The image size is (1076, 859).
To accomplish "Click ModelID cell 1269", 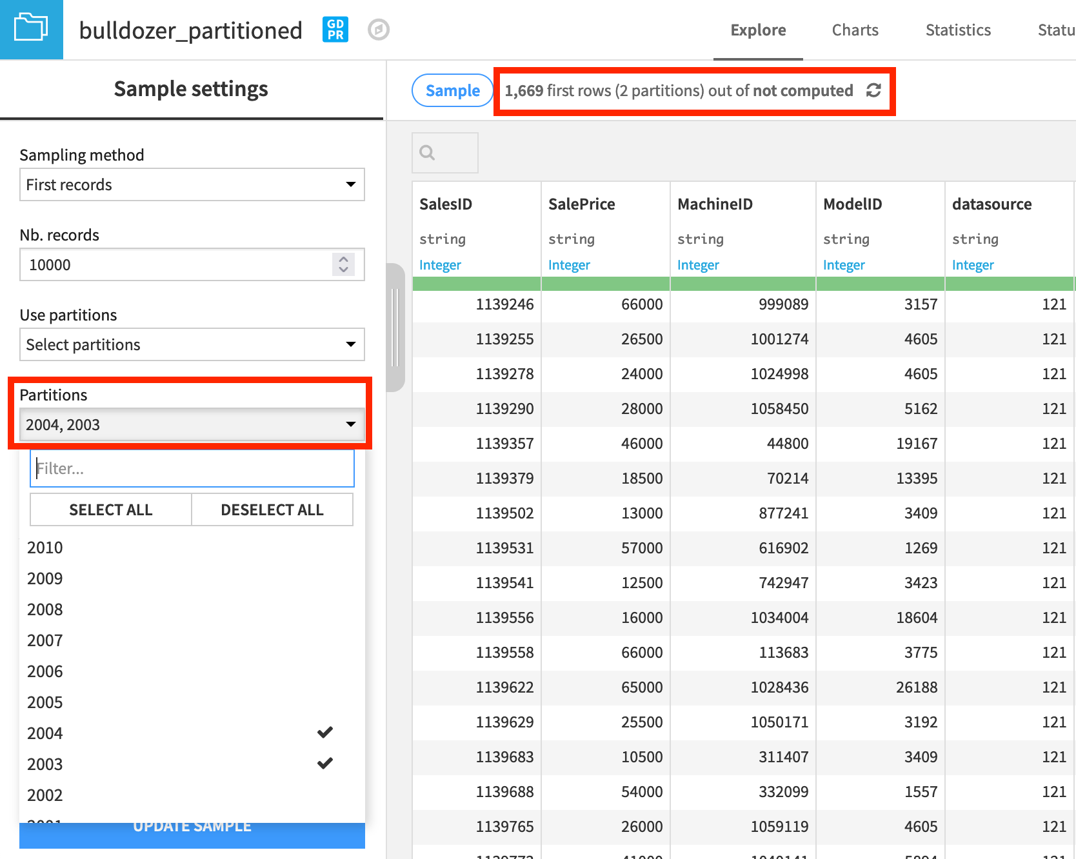I will [x=881, y=548].
